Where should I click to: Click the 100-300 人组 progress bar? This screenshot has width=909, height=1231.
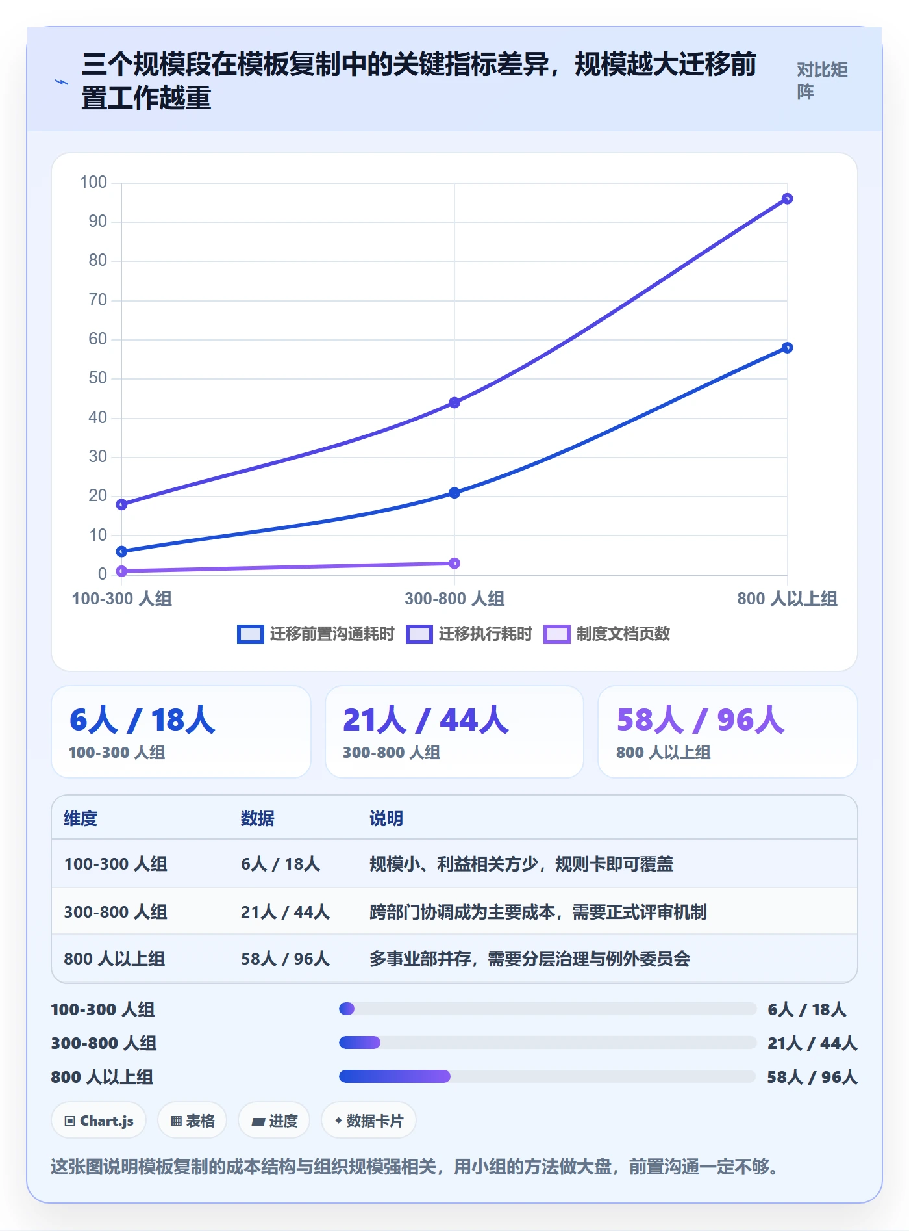point(548,1009)
